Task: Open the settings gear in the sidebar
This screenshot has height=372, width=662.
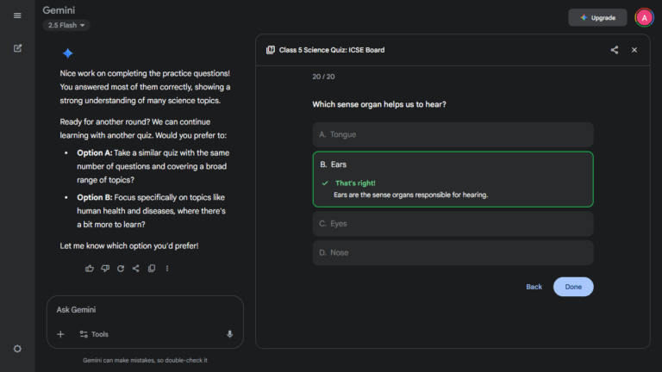Action: [x=17, y=349]
